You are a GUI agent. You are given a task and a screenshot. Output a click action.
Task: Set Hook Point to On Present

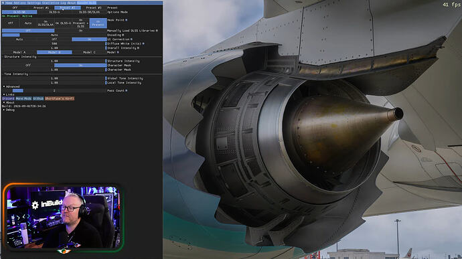pos(98,23)
